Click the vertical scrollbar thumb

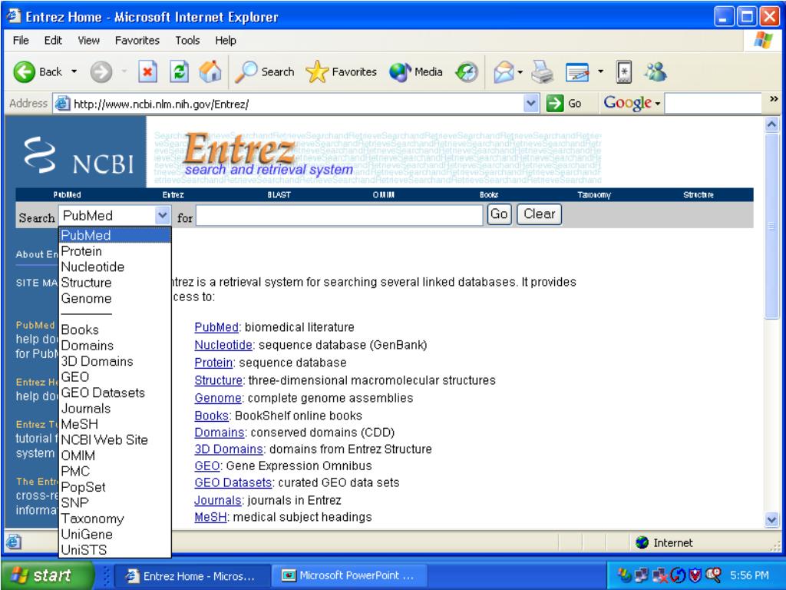[x=772, y=225]
